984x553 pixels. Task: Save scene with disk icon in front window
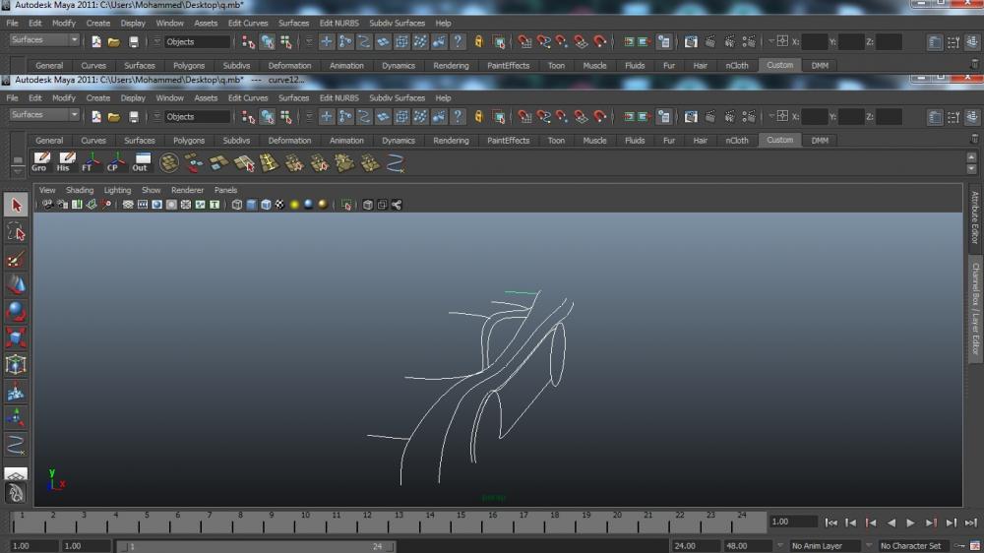[x=134, y=117]
